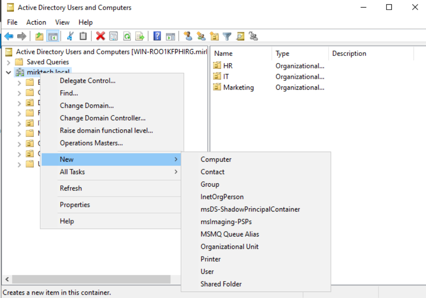Select Organizational Unit from New submenu

pos(229,247)
